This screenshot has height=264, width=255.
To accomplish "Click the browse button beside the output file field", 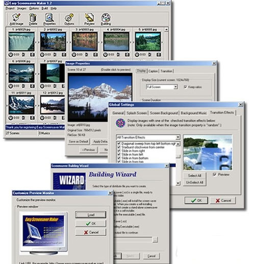I will 155,240.
